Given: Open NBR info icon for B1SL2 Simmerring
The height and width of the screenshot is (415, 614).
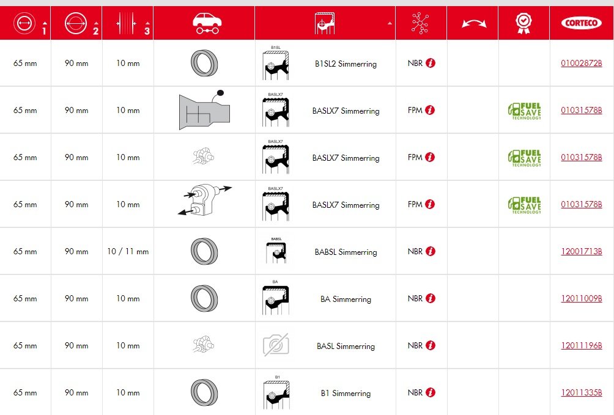Looking at the screenshot, I should (x=431, y=63).
